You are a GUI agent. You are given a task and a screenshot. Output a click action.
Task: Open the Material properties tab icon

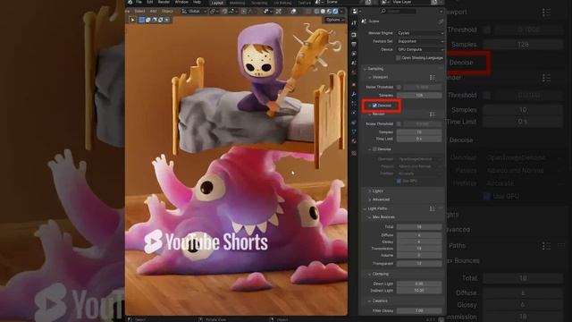(x=354, y=141)
